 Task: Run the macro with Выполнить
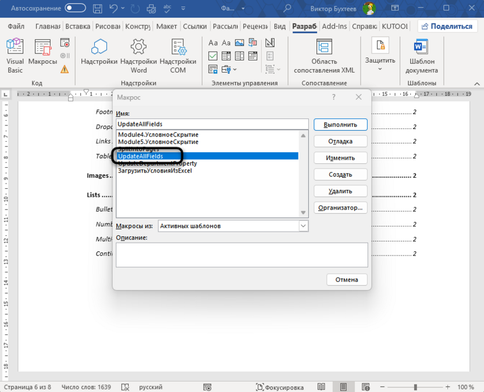(340, 124)
